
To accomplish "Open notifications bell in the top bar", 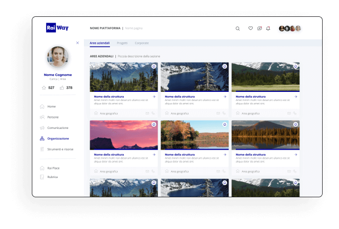I will (268, 28).
